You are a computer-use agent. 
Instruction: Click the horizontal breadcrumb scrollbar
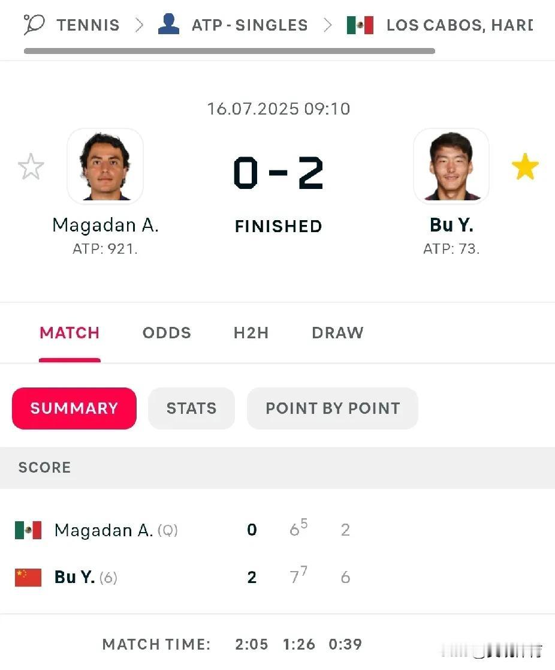[230, 51]
